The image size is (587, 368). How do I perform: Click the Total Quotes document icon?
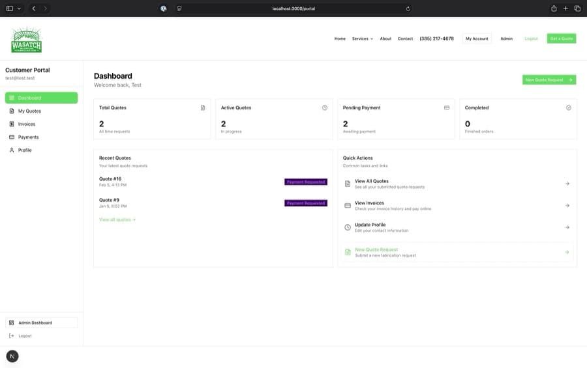click(203, 107)
